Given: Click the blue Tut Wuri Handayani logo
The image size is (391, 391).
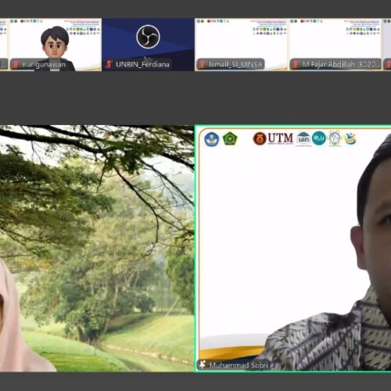Looking at the screenshot, I should click(x=212, y=139).
